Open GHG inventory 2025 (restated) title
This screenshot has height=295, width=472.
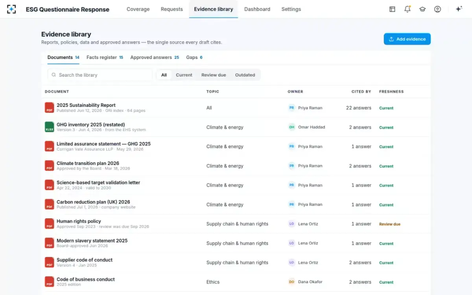91,124
